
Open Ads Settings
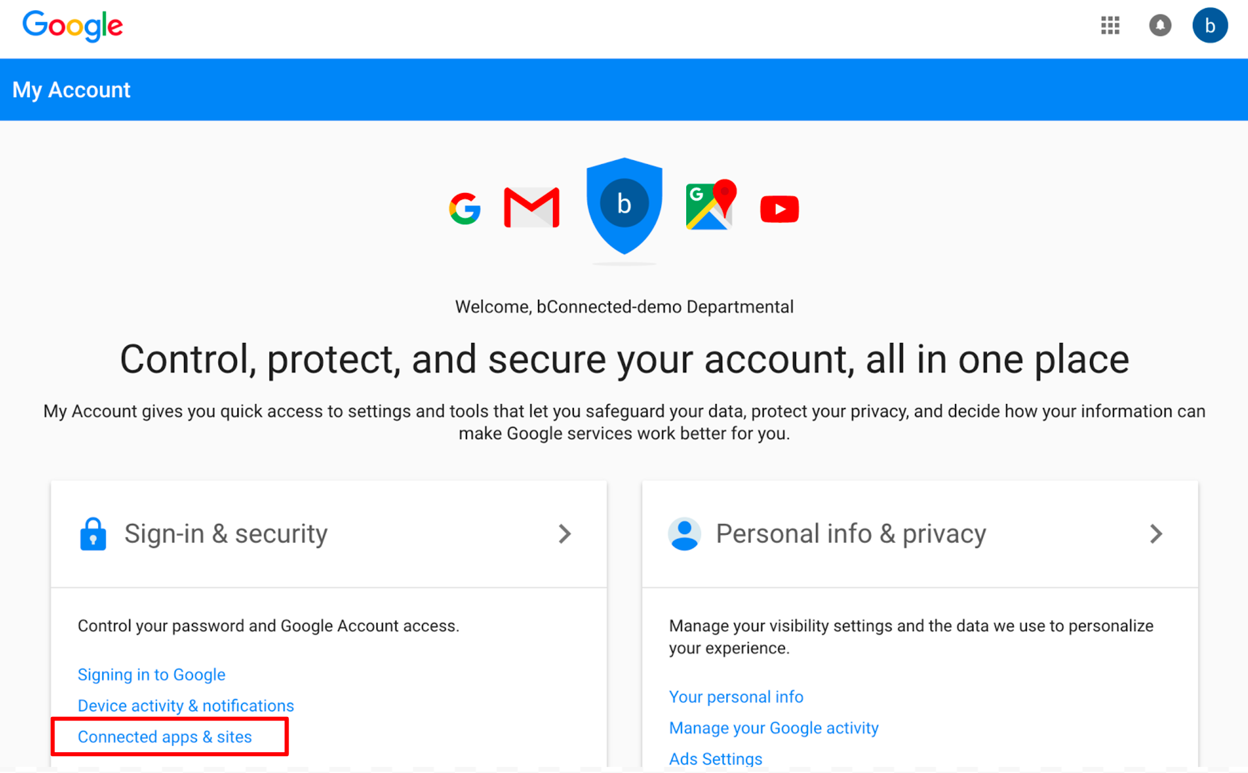pos(715,758)
